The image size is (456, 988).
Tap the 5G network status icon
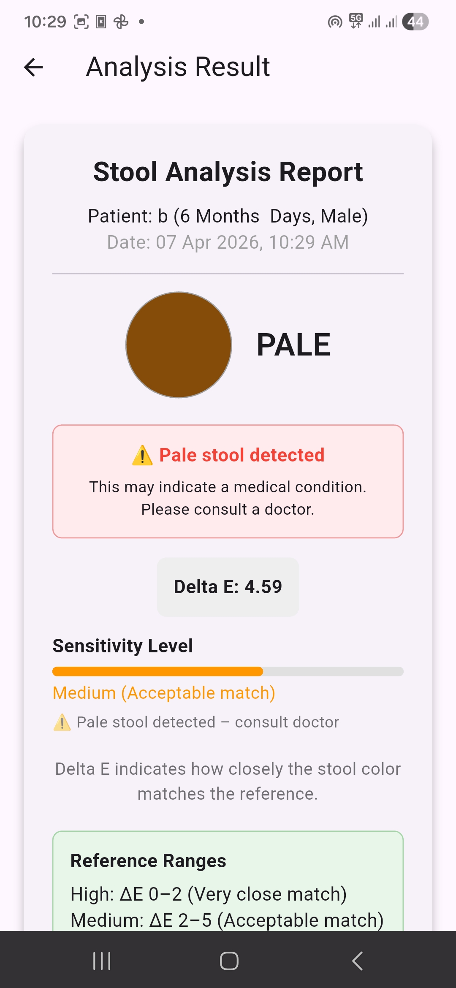356,21
